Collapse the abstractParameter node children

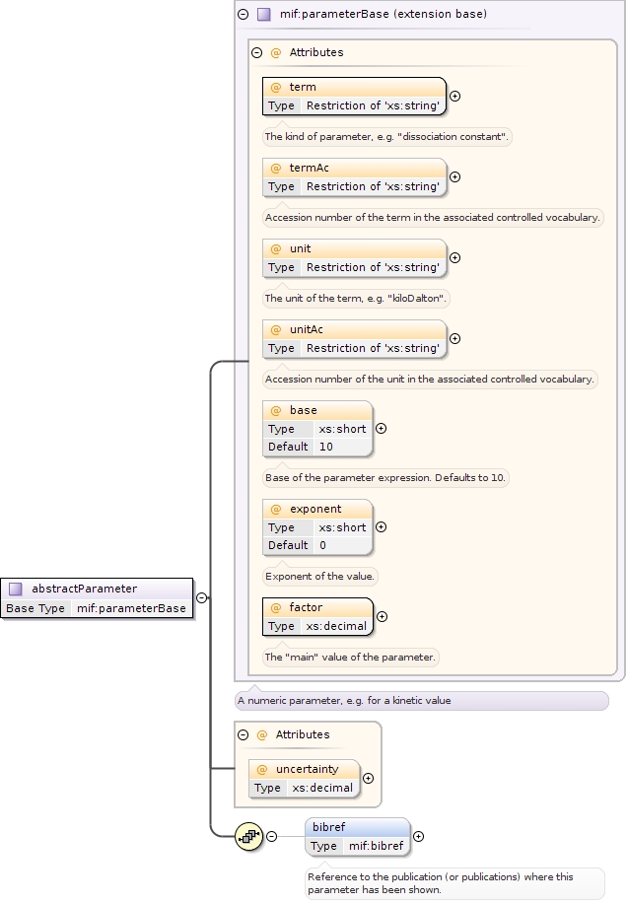[201, 597]
